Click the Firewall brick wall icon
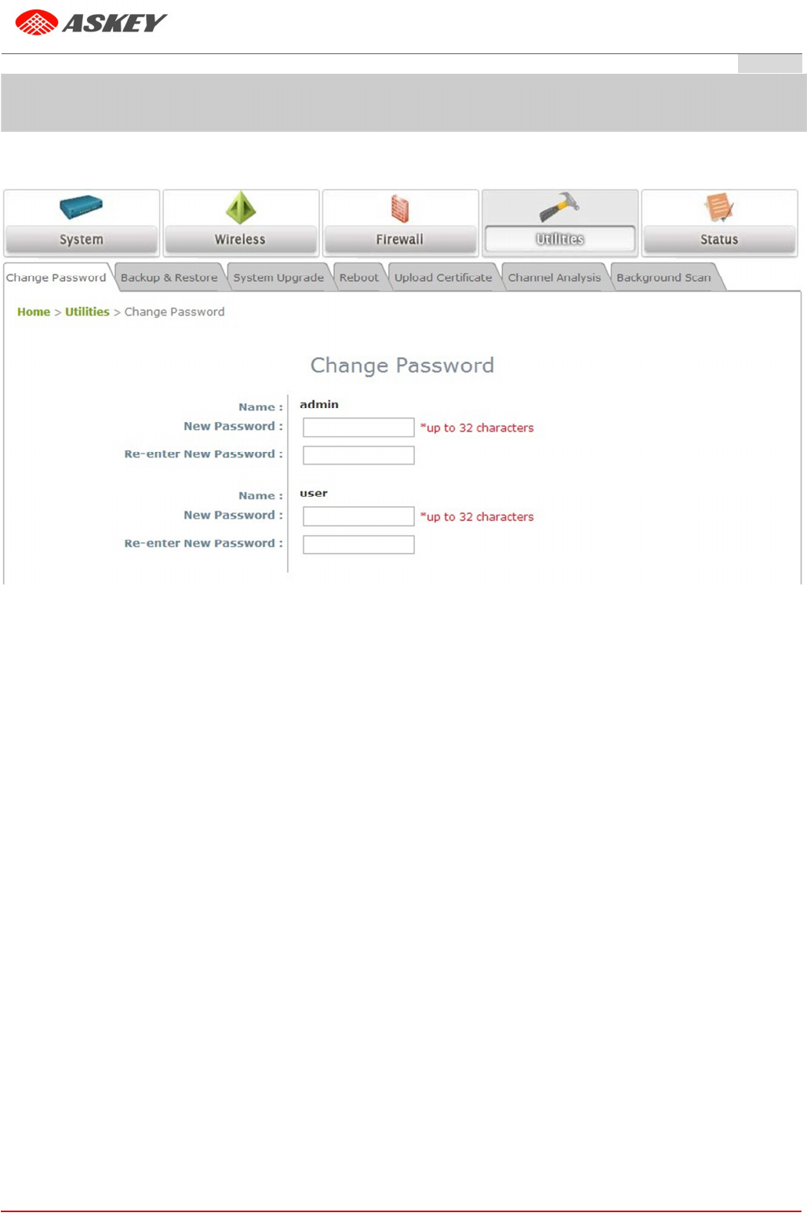The width and height of the screenshot is (807, 1231). tap(400, 209)
